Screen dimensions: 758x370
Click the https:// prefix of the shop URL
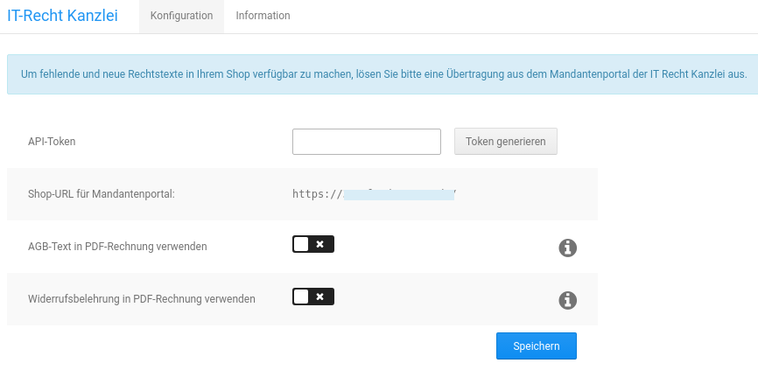315,194
